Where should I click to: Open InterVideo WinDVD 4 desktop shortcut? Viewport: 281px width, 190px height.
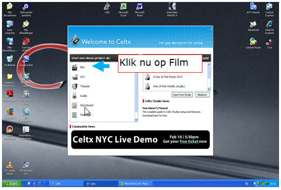coord(172,10)
